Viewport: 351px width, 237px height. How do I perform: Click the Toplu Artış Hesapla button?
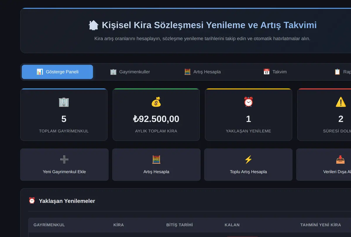[x=248, y=165]
